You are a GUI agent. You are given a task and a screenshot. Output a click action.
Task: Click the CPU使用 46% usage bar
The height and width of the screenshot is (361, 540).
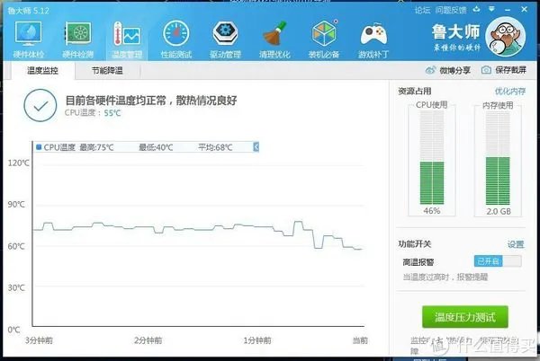pos(432,158)
